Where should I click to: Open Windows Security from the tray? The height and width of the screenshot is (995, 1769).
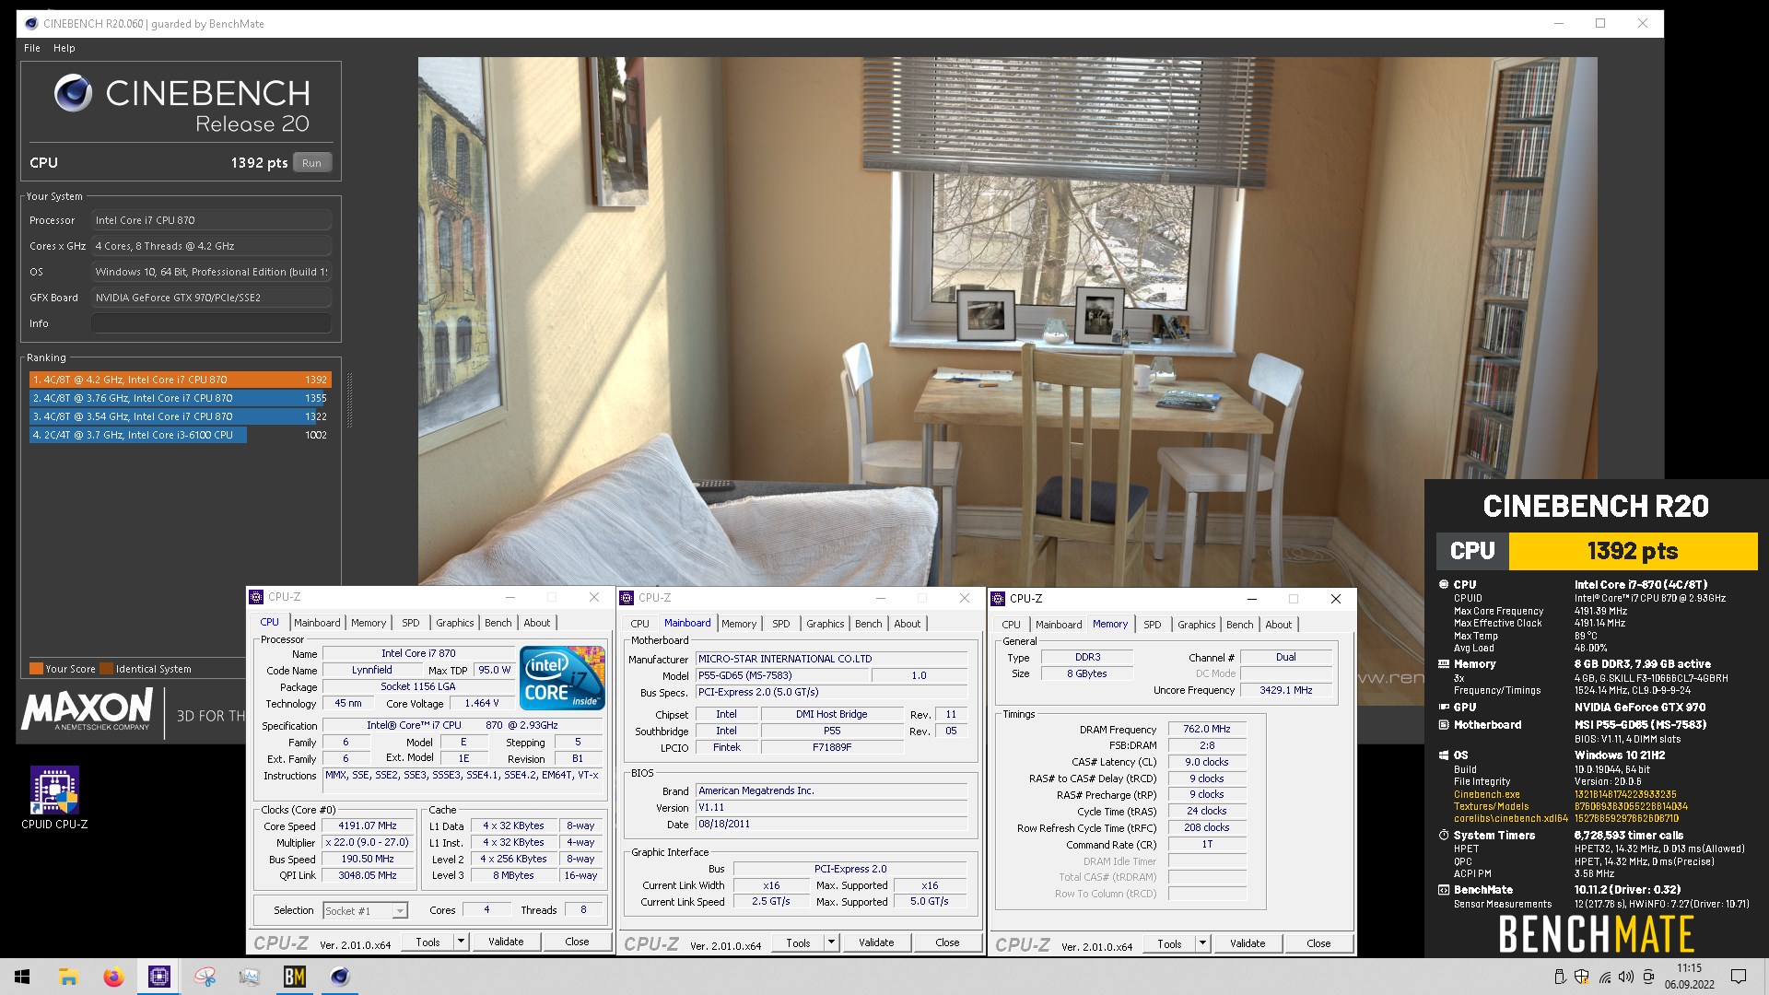1582,977
